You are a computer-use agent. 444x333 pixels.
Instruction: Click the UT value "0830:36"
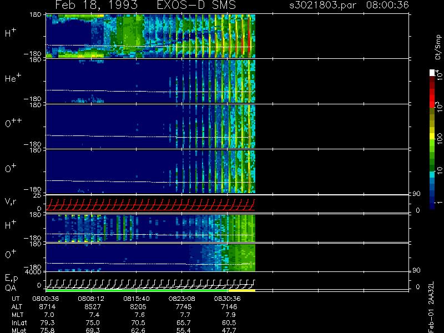(227, 299)
